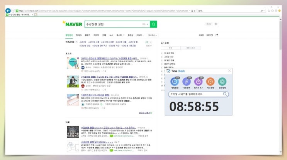Image resolution: width=287 pixels, height=160 pixels.
Task: Toggle the OFF badge on 자동접속
Action: tap(189, 78)
